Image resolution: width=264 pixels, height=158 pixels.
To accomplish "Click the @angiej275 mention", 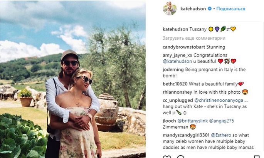I will point(221,121).
